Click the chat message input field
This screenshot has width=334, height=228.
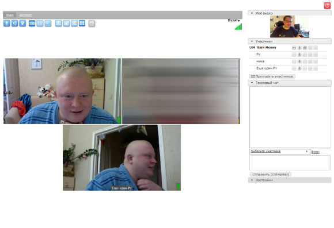tap(290, 163)
